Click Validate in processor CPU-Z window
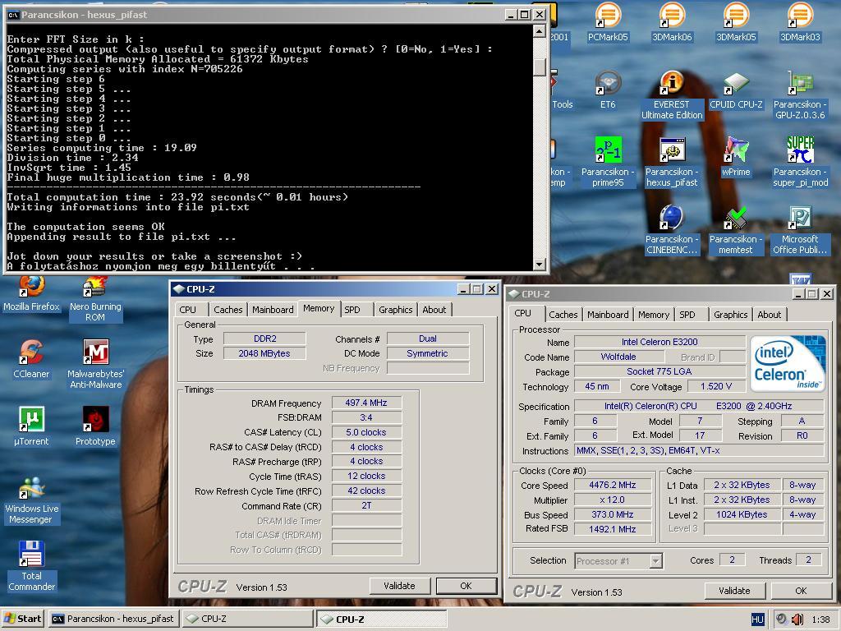Screen dimensions: 841x631 (734, 591)
